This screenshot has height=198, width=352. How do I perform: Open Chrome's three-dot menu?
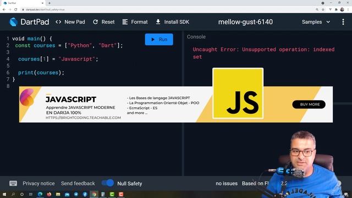[348, 10]
